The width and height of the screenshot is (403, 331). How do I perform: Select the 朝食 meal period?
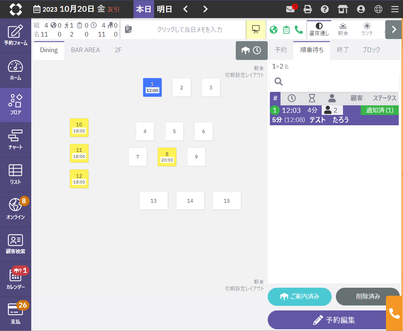[x=343, y=29]
